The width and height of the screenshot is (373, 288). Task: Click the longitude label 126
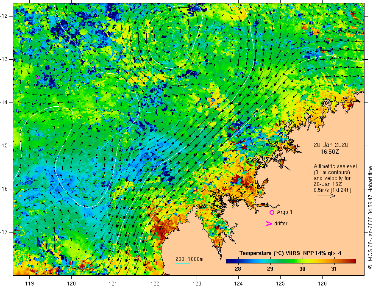[322, 283]
